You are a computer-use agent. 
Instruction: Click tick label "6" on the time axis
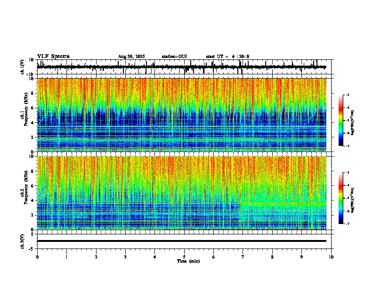(x=214, y=257)
